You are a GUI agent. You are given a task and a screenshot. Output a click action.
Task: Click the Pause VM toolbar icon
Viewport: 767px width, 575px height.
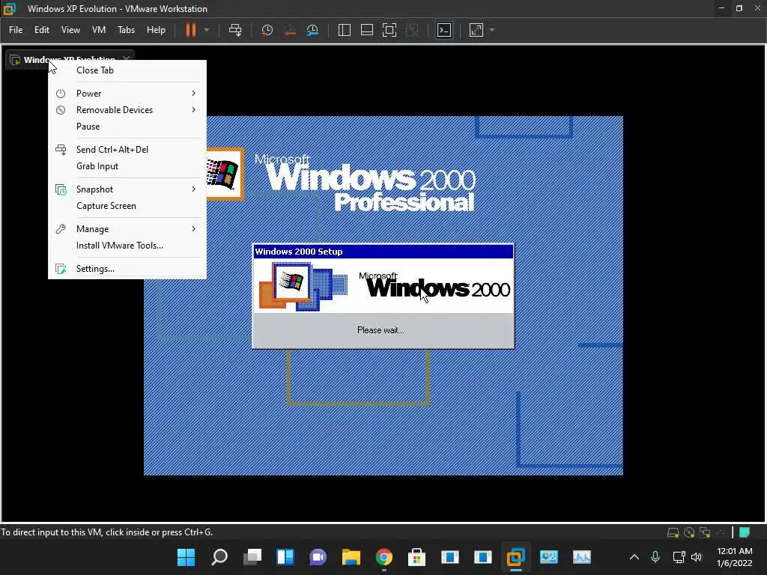click(190, 30)
